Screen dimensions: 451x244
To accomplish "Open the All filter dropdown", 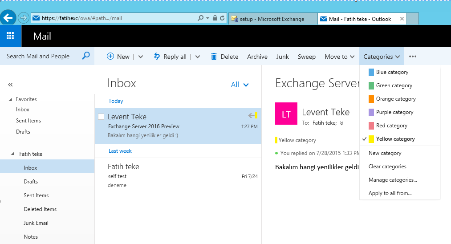I will (240, 85).
